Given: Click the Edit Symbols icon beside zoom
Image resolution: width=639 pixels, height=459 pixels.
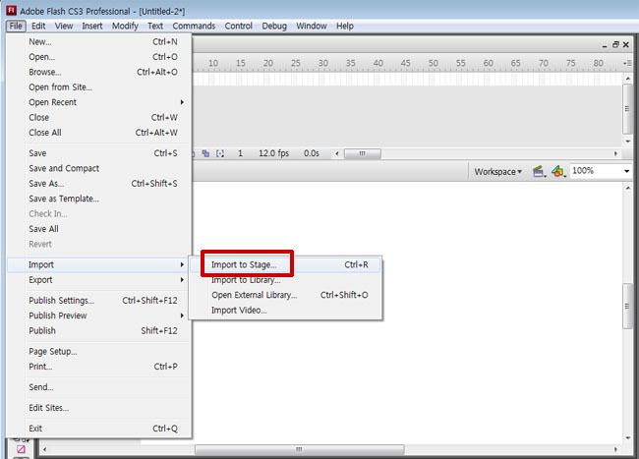Looking at the screenshot, I should point(558,171).
